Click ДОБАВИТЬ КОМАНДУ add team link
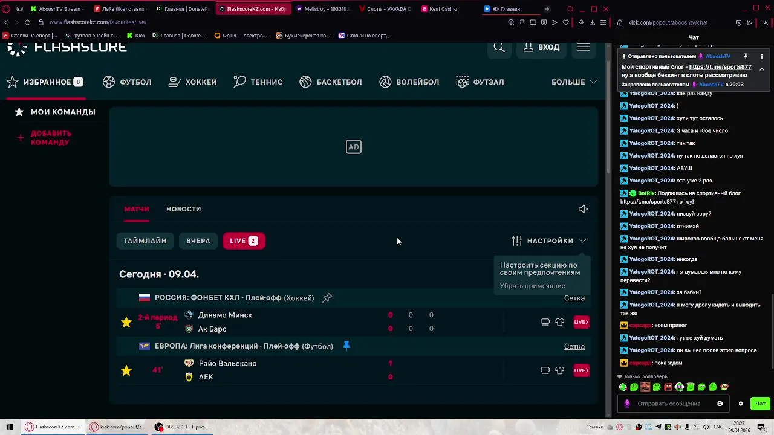The width and height of the screenshot is (774, 435). pos(45,138)
